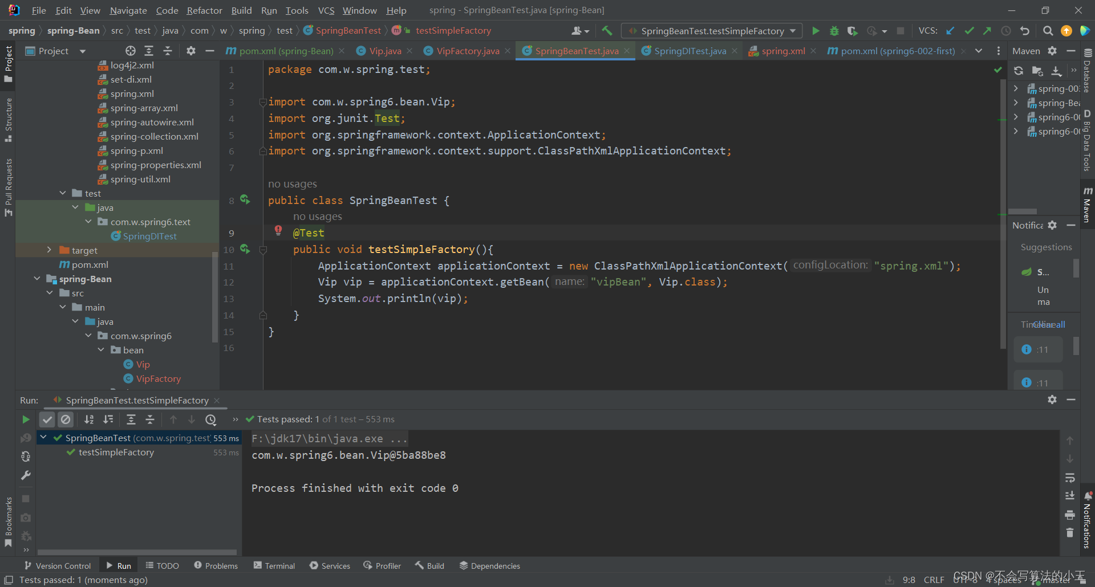Collapse com.w.spring6.text package node
The width and height of the screenshot is (1095, 587).
[88, 222]
